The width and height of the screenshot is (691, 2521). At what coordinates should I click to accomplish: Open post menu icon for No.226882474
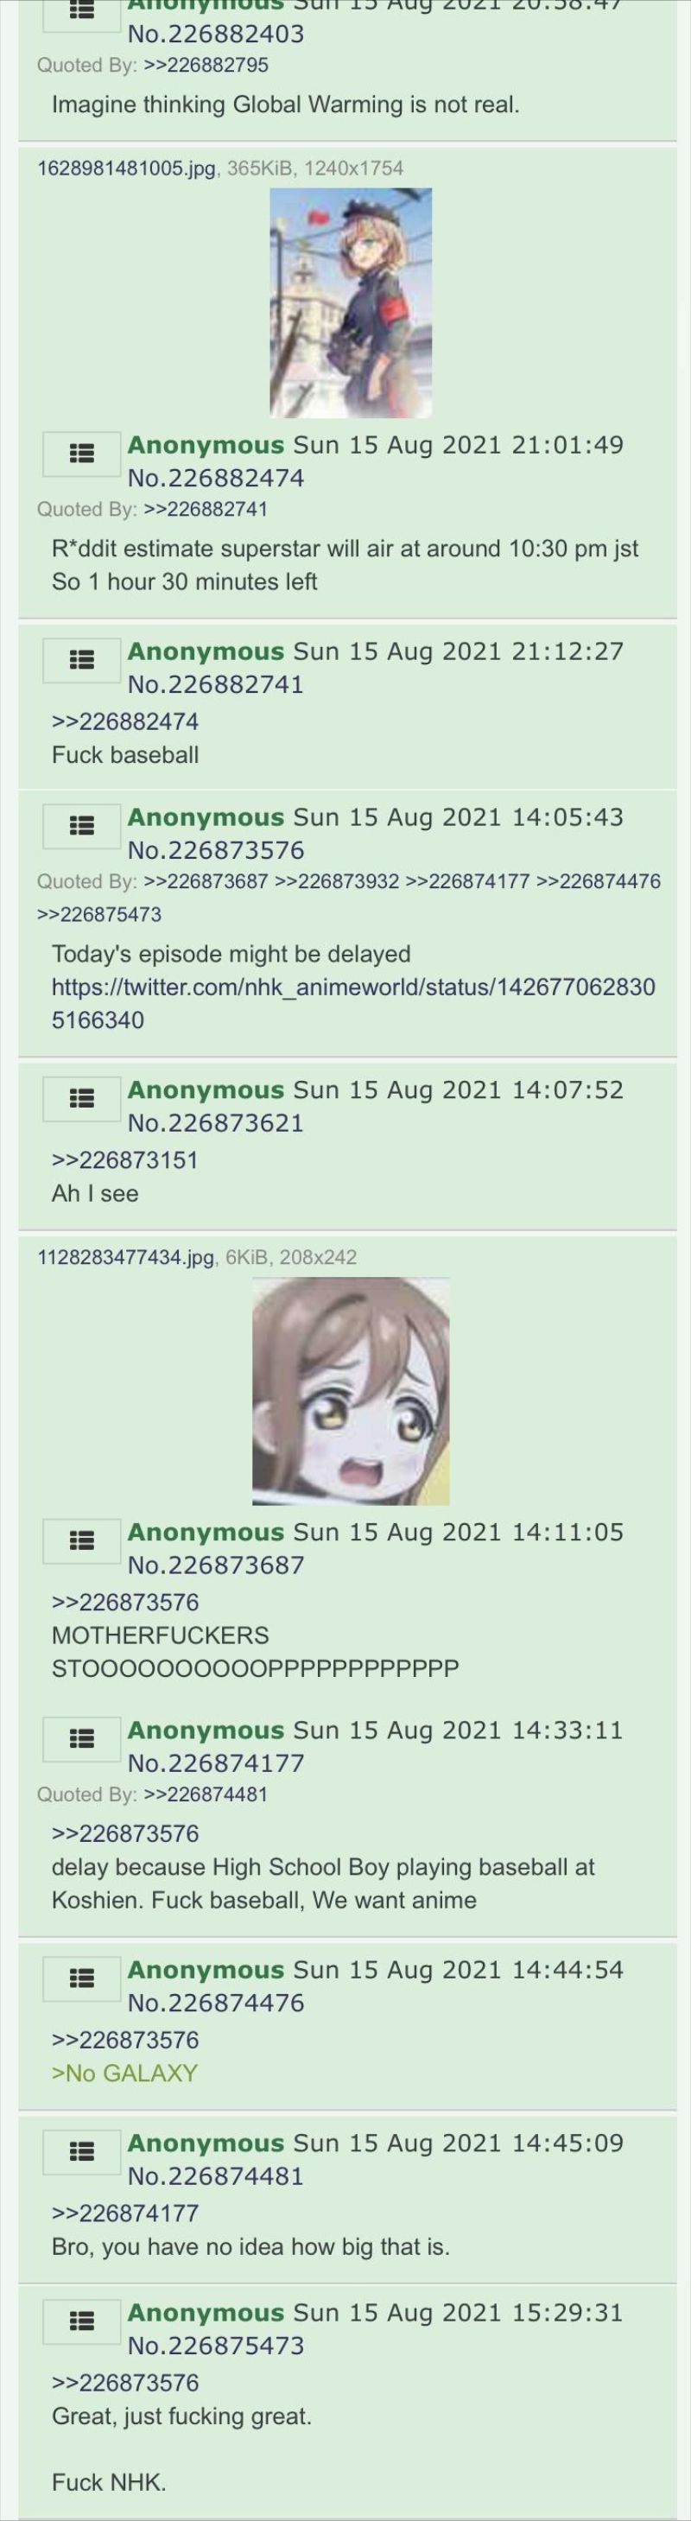(x=82, y=453)
